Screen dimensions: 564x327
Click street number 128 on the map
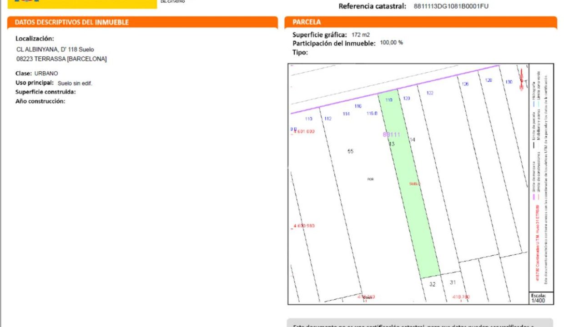coord(488,80)
